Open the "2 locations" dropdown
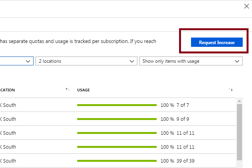Viewport: 252px width, 168px height. (x=86, y=61)
